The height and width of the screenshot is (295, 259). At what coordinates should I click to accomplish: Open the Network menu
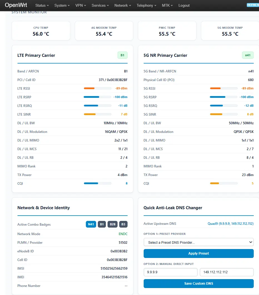[123, 6]
